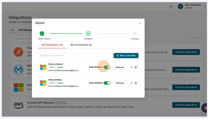Screen dimensions: 208x119
Task: Switch to My Connections tab
Action: coord(81,45)
